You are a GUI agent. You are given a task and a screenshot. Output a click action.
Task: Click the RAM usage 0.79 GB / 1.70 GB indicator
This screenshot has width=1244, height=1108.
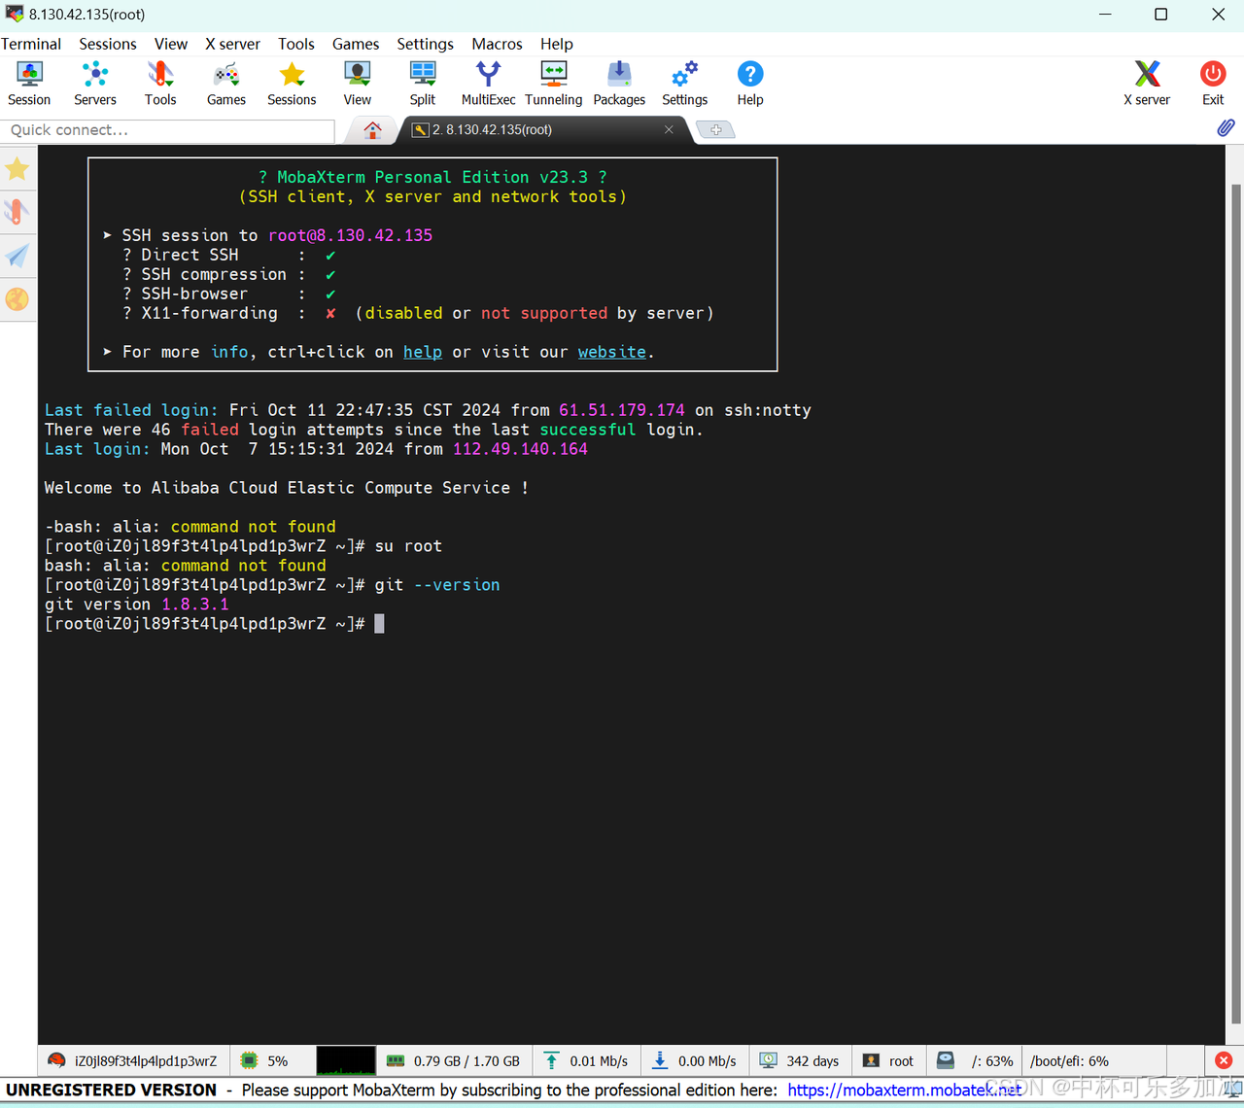point(453,1061)
